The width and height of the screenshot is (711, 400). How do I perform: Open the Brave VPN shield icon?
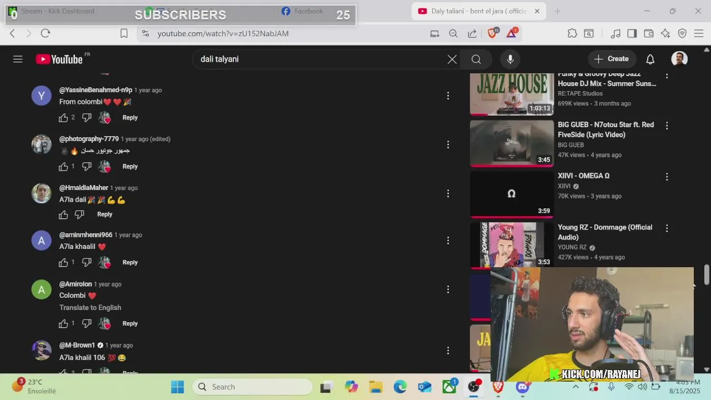[682, 33]
